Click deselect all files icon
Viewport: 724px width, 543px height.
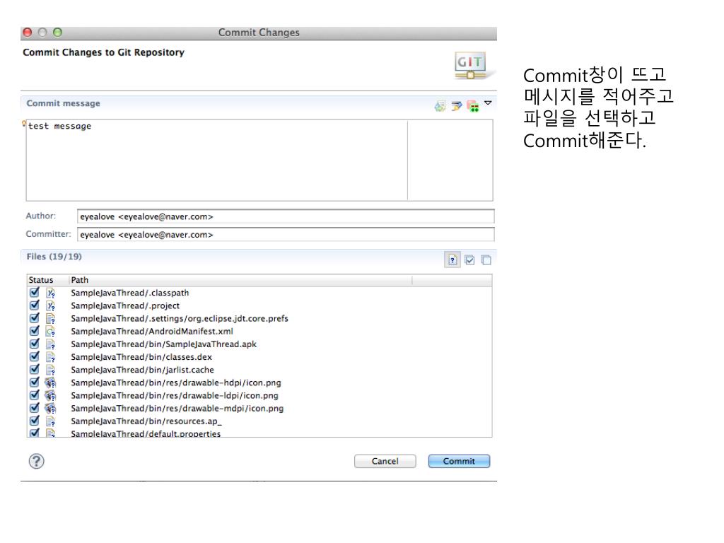[x=486, y=260]
